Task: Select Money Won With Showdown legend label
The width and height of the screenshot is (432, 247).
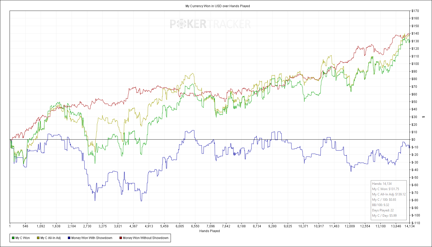Action: [92, 238]
